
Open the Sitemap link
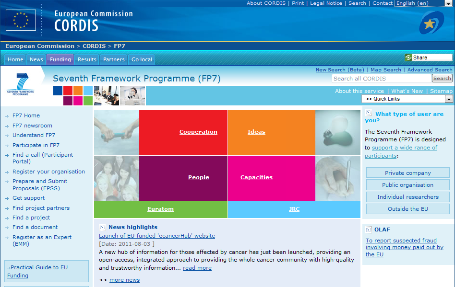pyautogui.click(x=441, y=91)
